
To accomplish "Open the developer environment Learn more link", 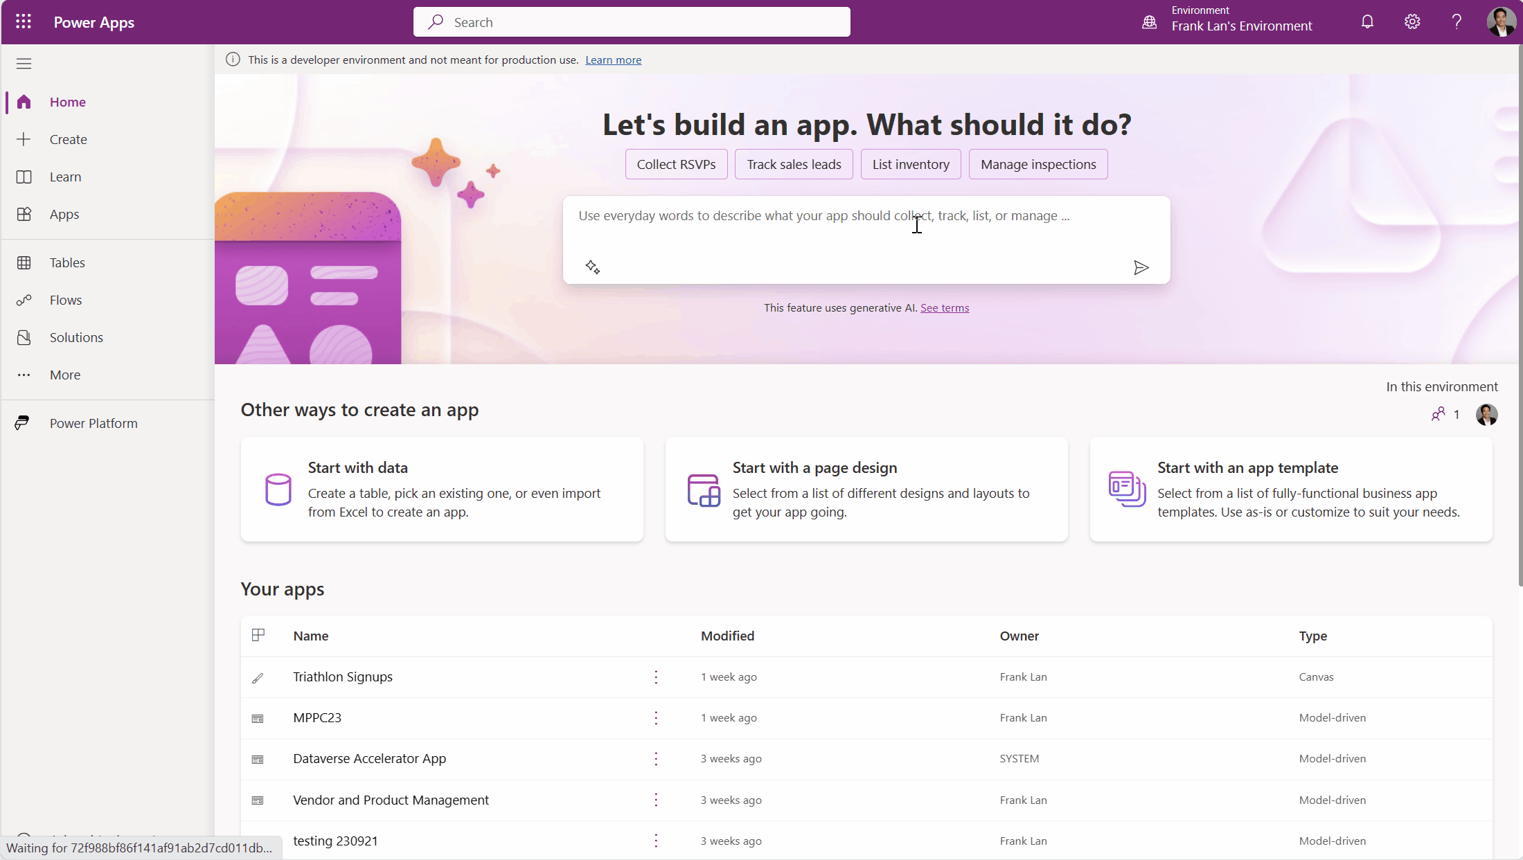I will (x=613, y=60).
